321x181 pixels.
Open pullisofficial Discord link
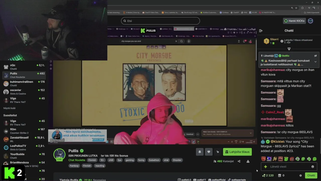click(217, 180)
